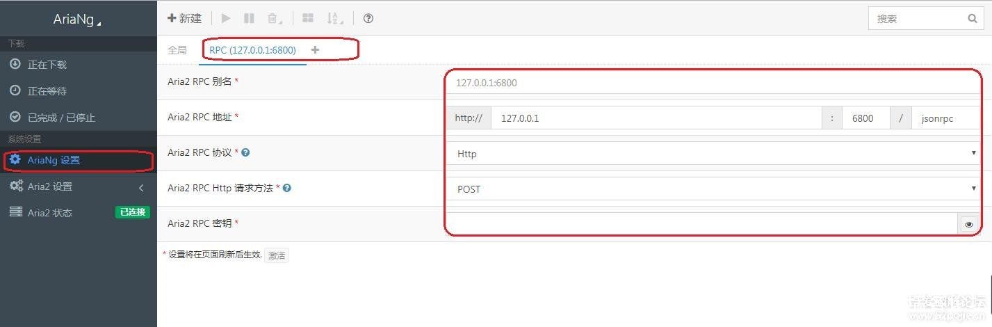
Task: Click the gear icon beside AriaNg 设置
Action: (x=15, y=159)
